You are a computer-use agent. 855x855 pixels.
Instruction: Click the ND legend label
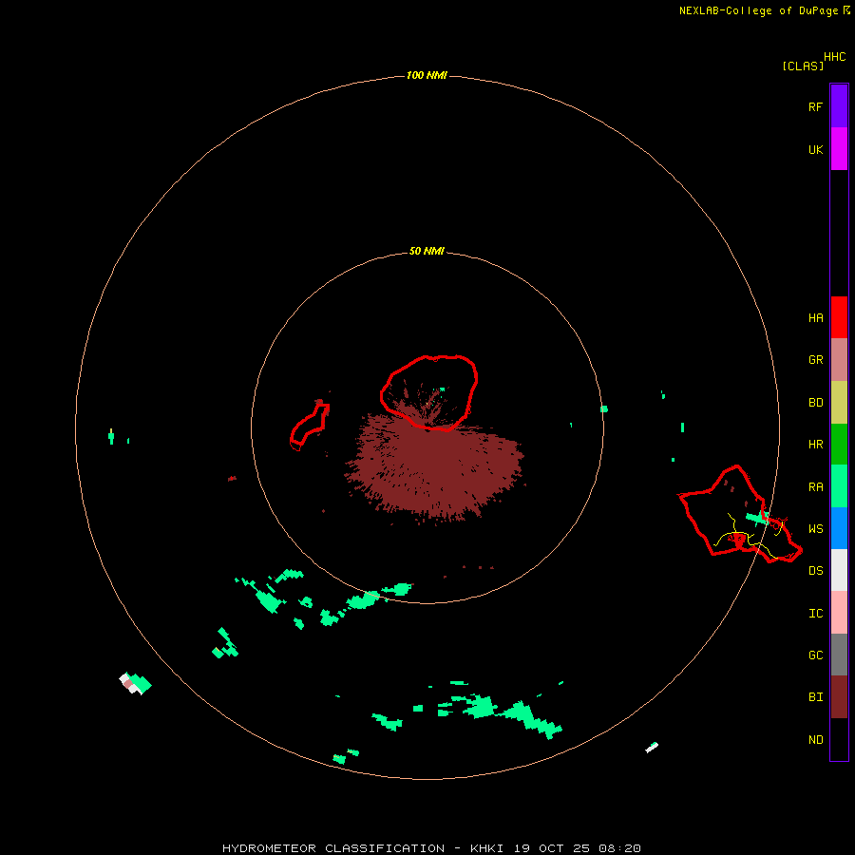pyautogui.click(x=815, y=740)
